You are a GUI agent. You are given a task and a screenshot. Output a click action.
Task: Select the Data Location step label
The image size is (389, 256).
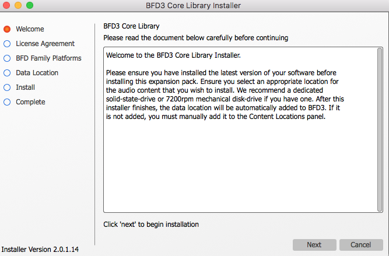[x=37, y=73]
